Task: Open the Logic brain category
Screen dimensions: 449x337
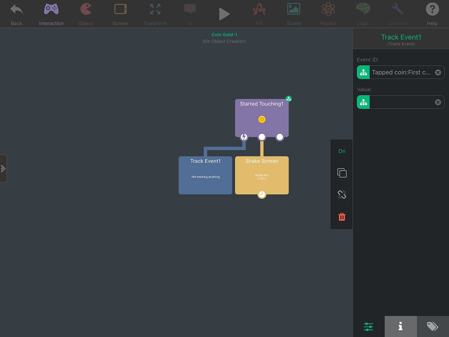Action: click(x=363, y=14)
